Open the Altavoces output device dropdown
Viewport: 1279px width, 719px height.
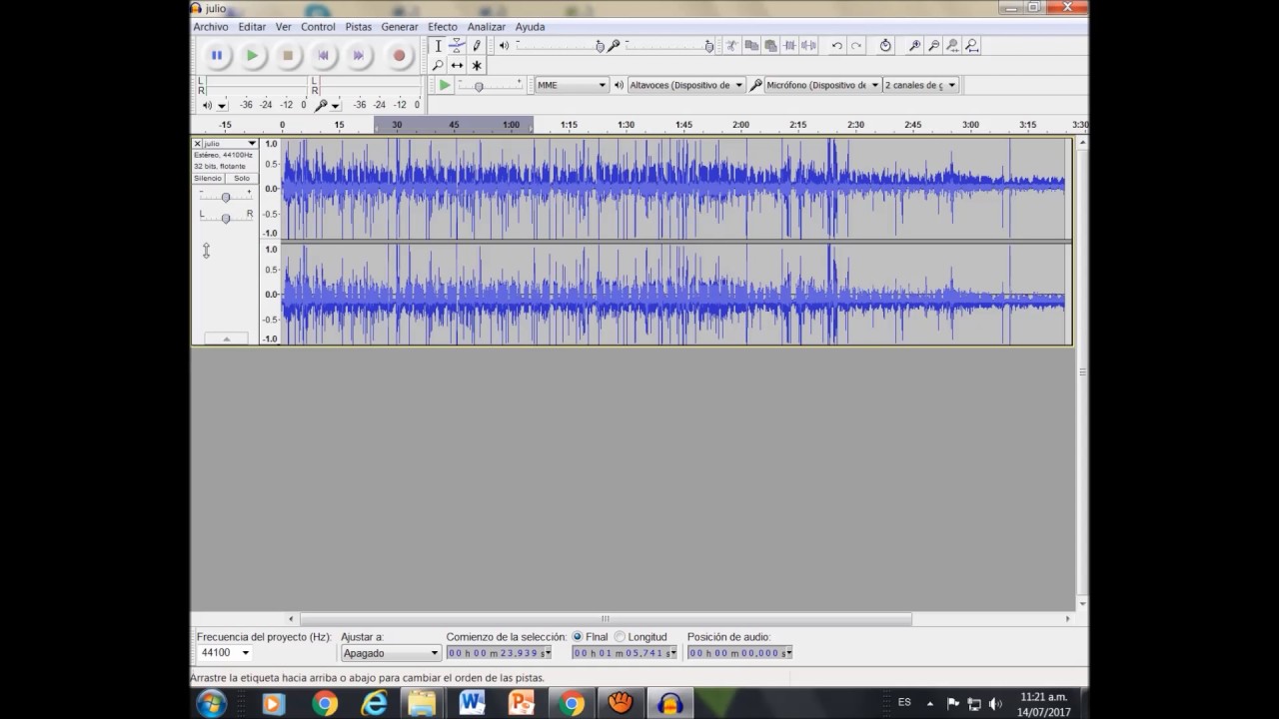click(x=685, y=86)
